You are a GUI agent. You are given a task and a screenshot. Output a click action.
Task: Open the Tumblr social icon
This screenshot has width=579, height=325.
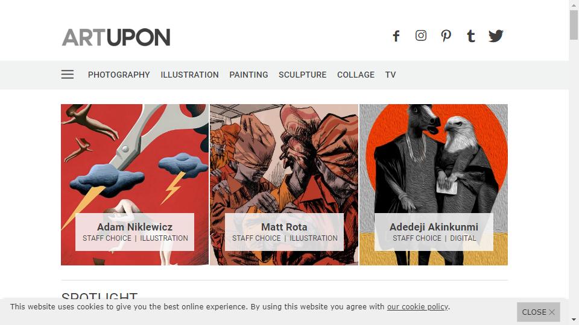[x=471, y=36]
